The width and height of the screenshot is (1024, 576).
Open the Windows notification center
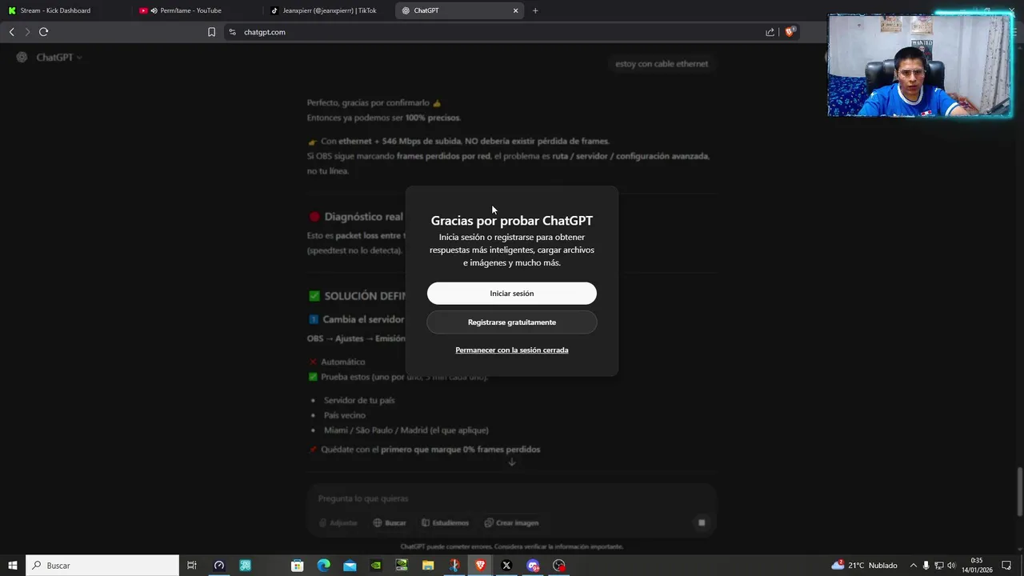click(x=1006, y=566)
